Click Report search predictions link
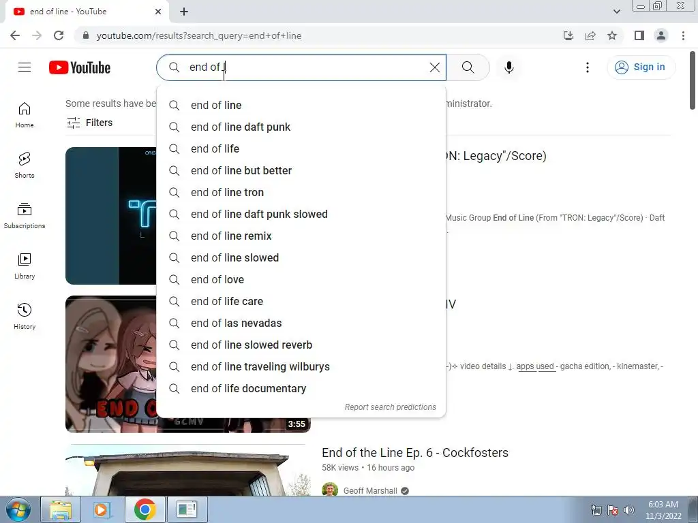This screenshot has height=523, width=698. 391,407
